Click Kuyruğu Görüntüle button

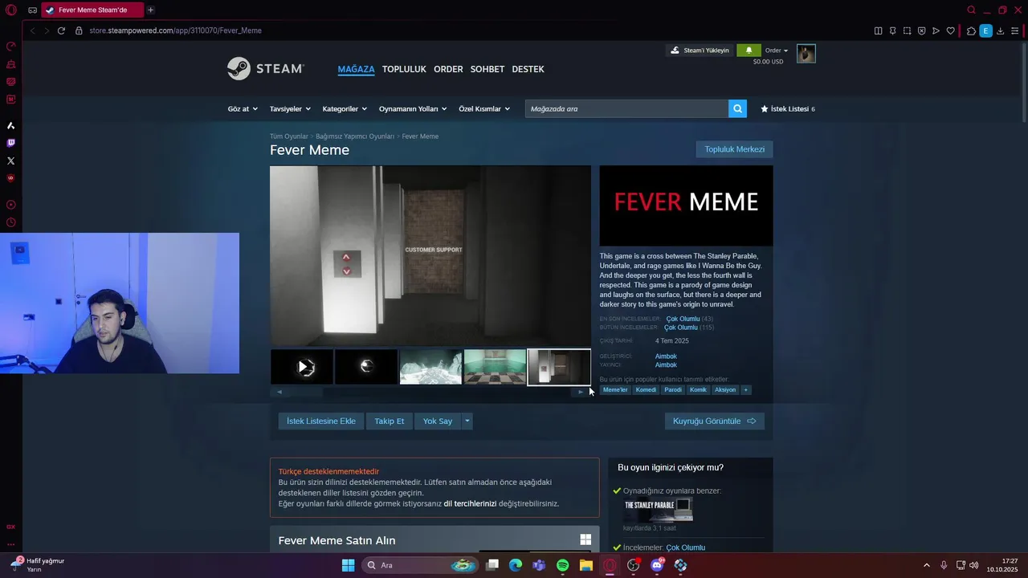tap(714, 421)
